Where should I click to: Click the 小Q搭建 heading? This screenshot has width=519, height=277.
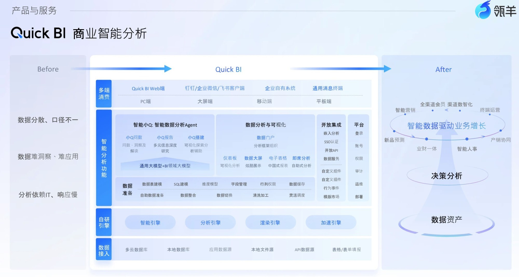coord(196,137)
